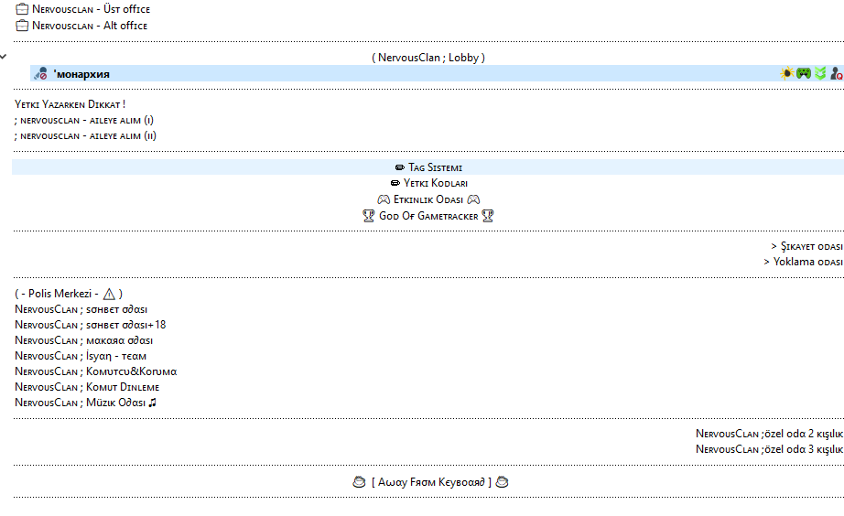Click the gamepad icon after Etkinlik Odası
The height and width of the screenshot is (516, 844).
pyautogui.click(x=473, y=199)
